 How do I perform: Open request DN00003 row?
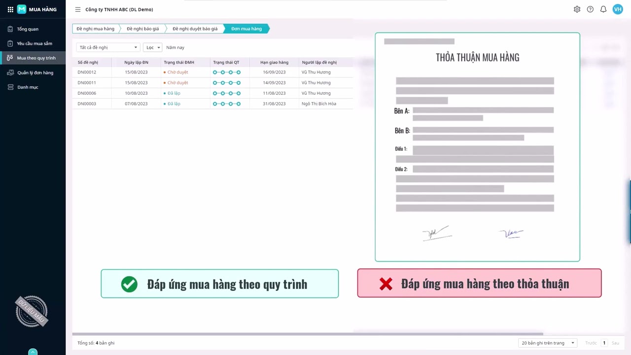(x=212, y=104)
